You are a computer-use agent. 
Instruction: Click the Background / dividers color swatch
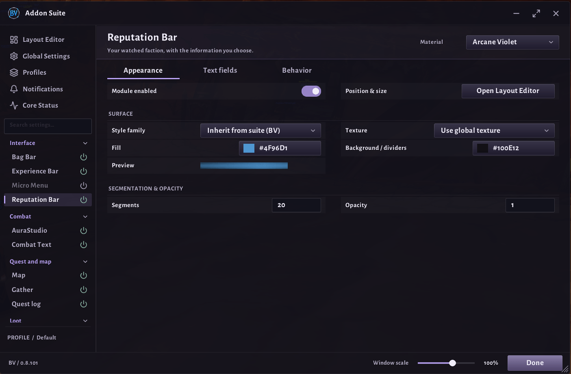(x=482, y=148)
